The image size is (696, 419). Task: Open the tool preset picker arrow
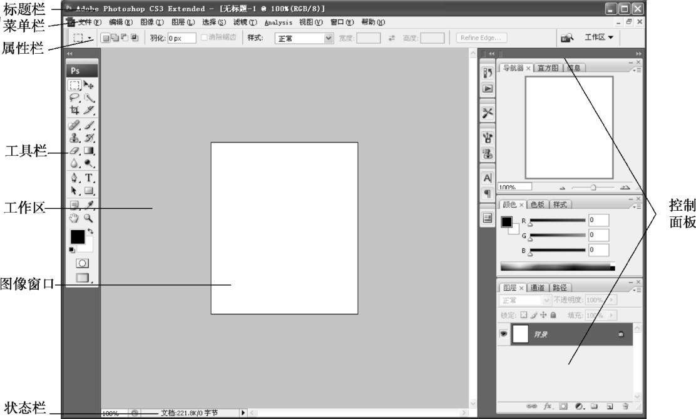click(90, 39)
